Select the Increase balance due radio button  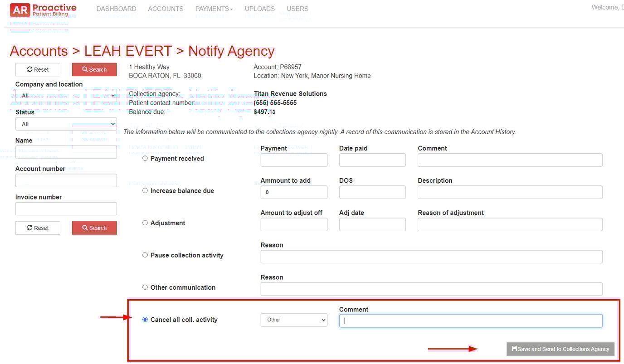[145, 190]
